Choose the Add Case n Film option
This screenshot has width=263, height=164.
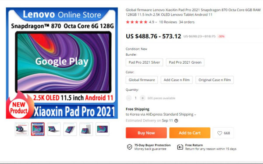(x=177, y=80)
